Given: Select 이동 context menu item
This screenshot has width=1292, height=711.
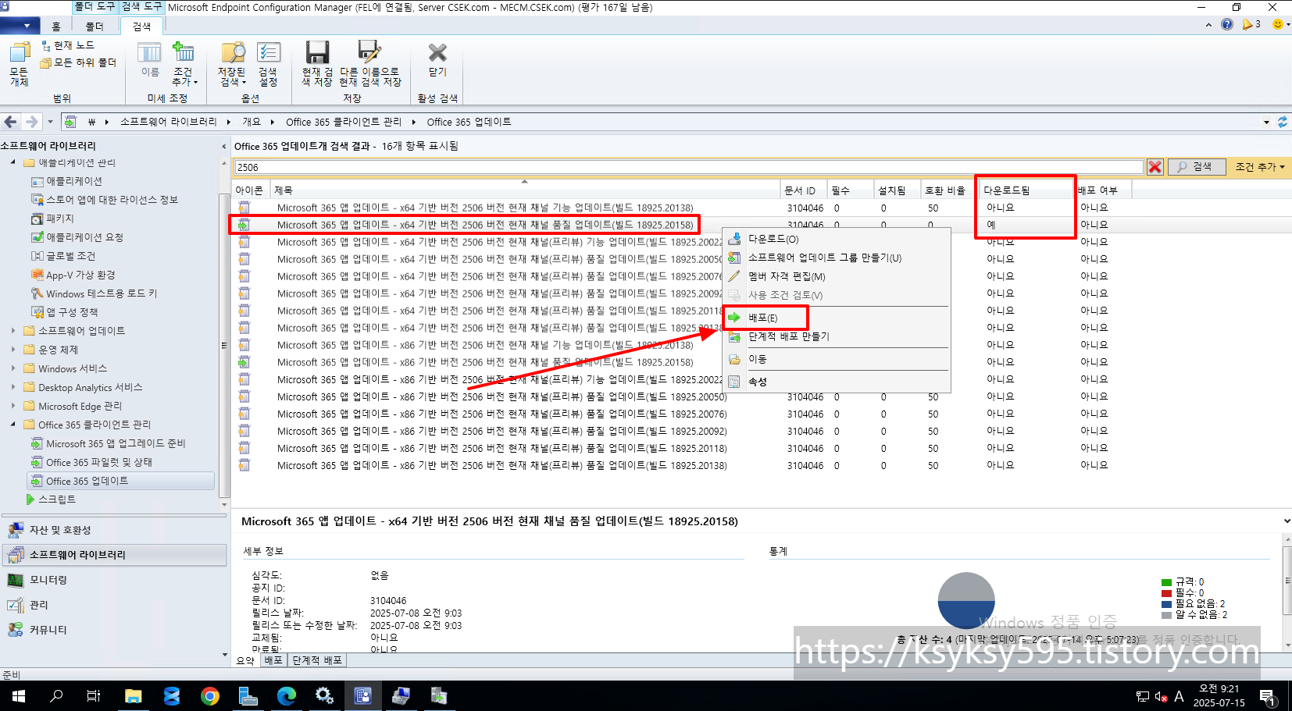Looking at the screenshot, I should [x=837, y=359].
